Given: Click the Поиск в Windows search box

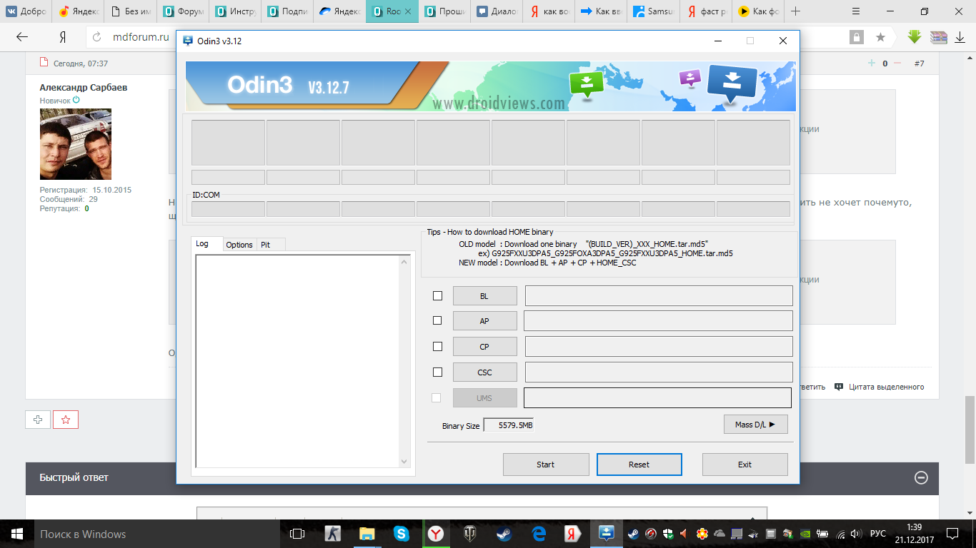Looking at the screenshot, I should click(157, 534).
